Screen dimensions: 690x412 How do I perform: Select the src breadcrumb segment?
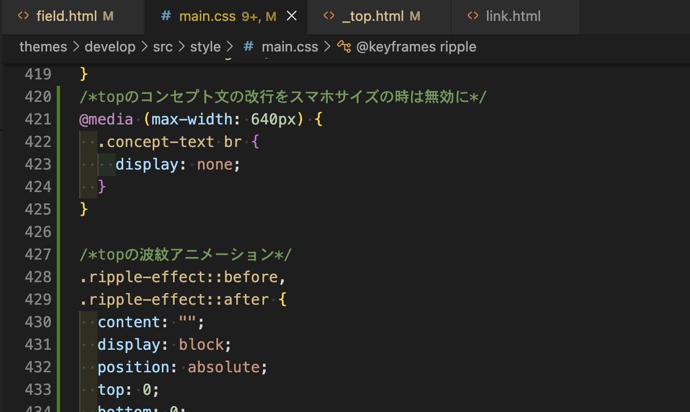pyautogui.click(x=162, y=47)
